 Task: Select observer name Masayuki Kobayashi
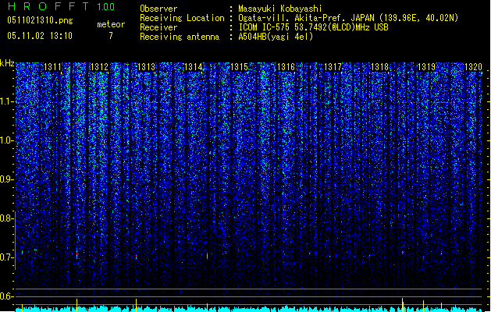coord(280,9)
